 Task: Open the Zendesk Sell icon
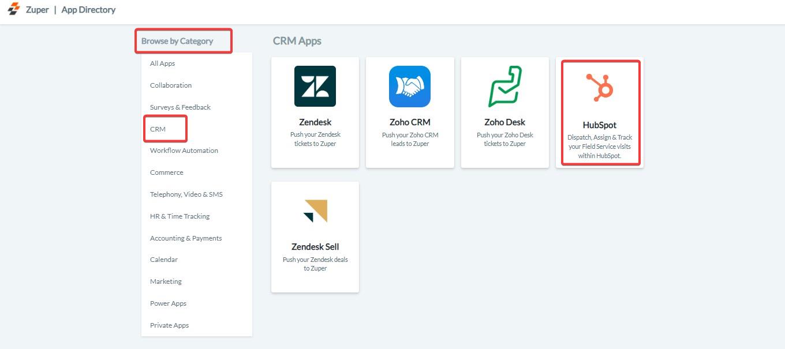click(x=315, y=211)
